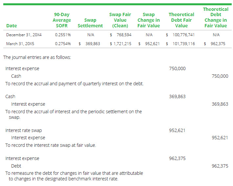Click "To record the interest rate swap" description
The width and height of the screenshot is (233, 186).
click(x=51, y=145)
